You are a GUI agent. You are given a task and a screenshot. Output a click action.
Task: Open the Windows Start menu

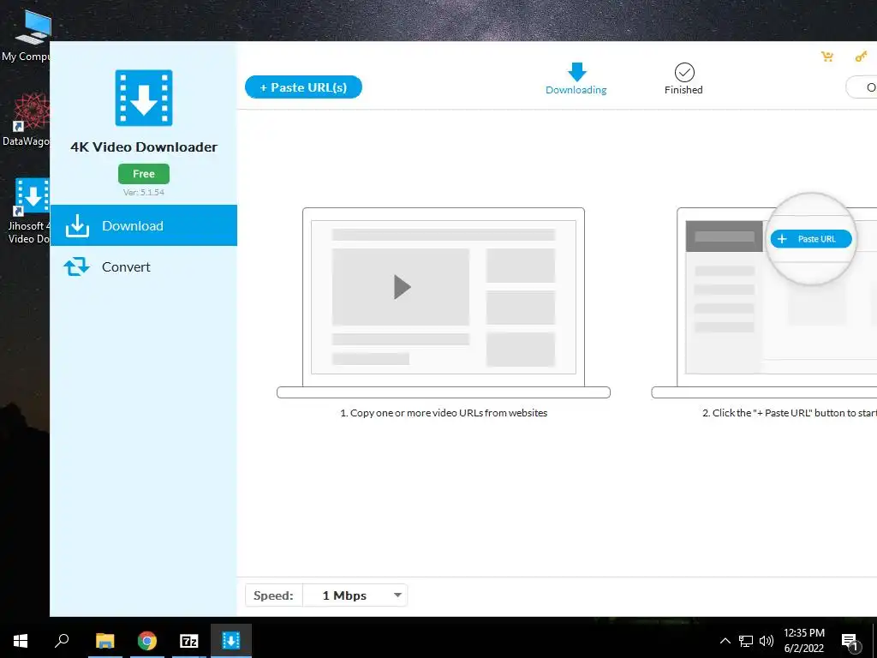pos(21,641)
